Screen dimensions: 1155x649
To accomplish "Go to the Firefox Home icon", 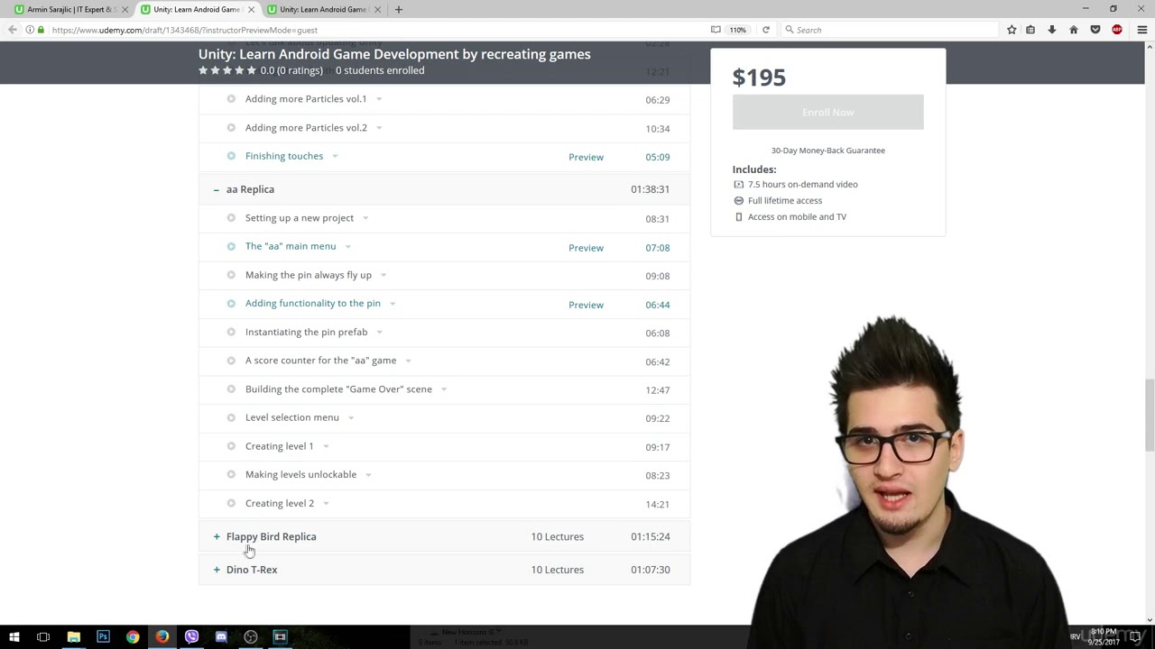I will (x=1074, y=30).
